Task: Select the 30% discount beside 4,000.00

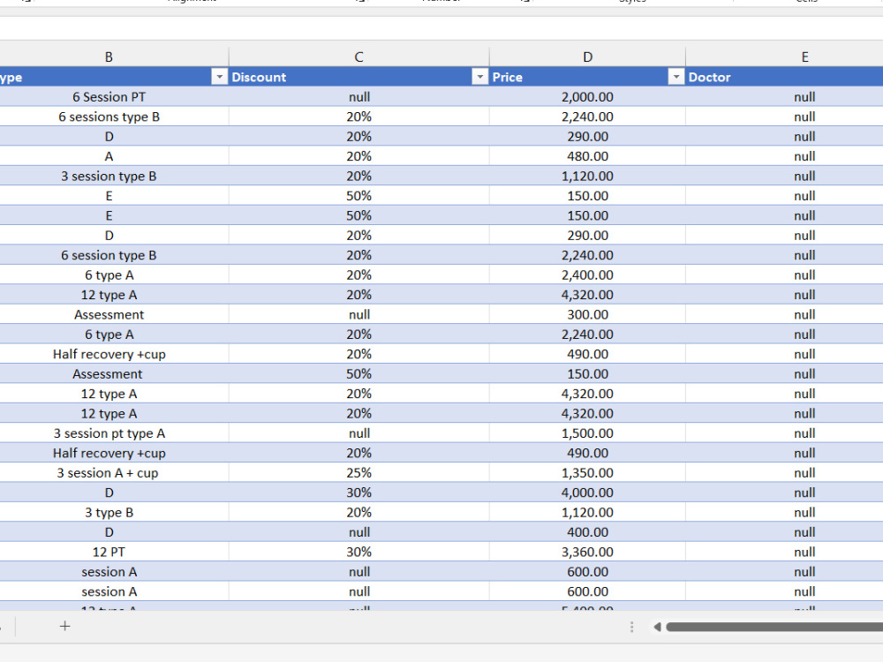Action: 358,493
